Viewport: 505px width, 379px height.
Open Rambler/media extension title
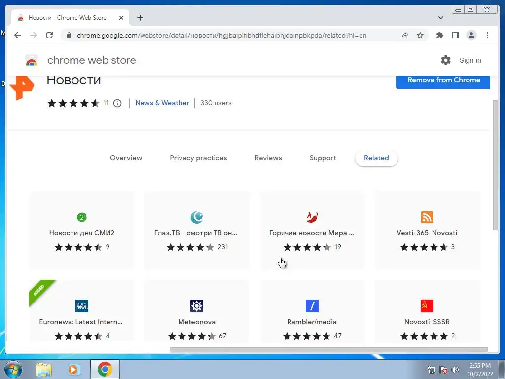coord(312,322)
